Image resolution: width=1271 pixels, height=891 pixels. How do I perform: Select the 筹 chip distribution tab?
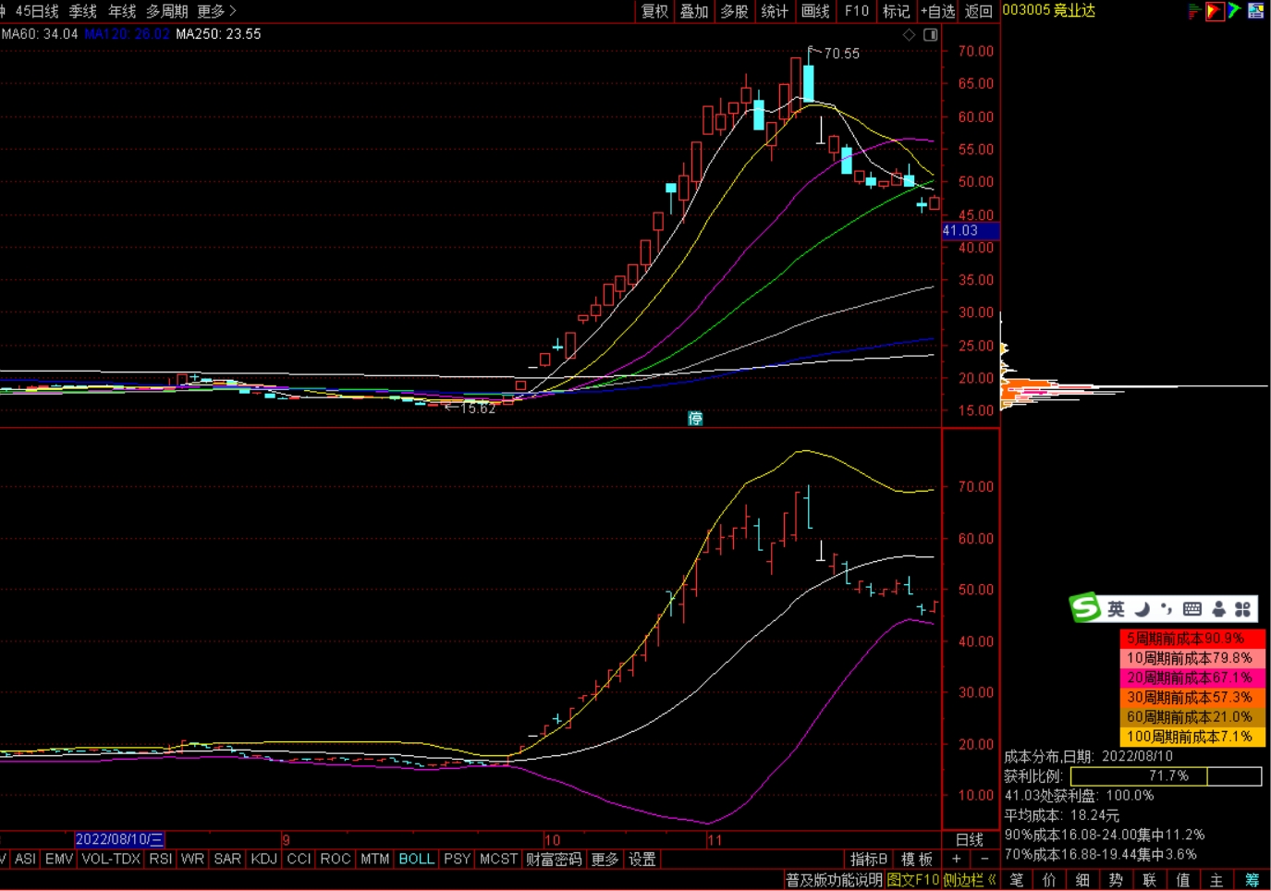pos(1252,880)
